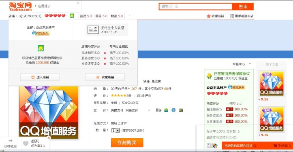The height and width of the screenshot is (152, 293).
Task: Click the shop name 焱焱东北特产 in the sidebar
Action: (216, 87)
